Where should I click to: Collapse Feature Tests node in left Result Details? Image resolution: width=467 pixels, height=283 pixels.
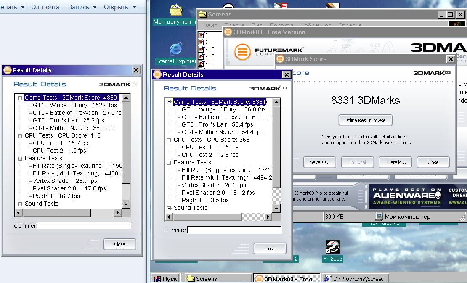pyautogui.click(x=20, y=158)
